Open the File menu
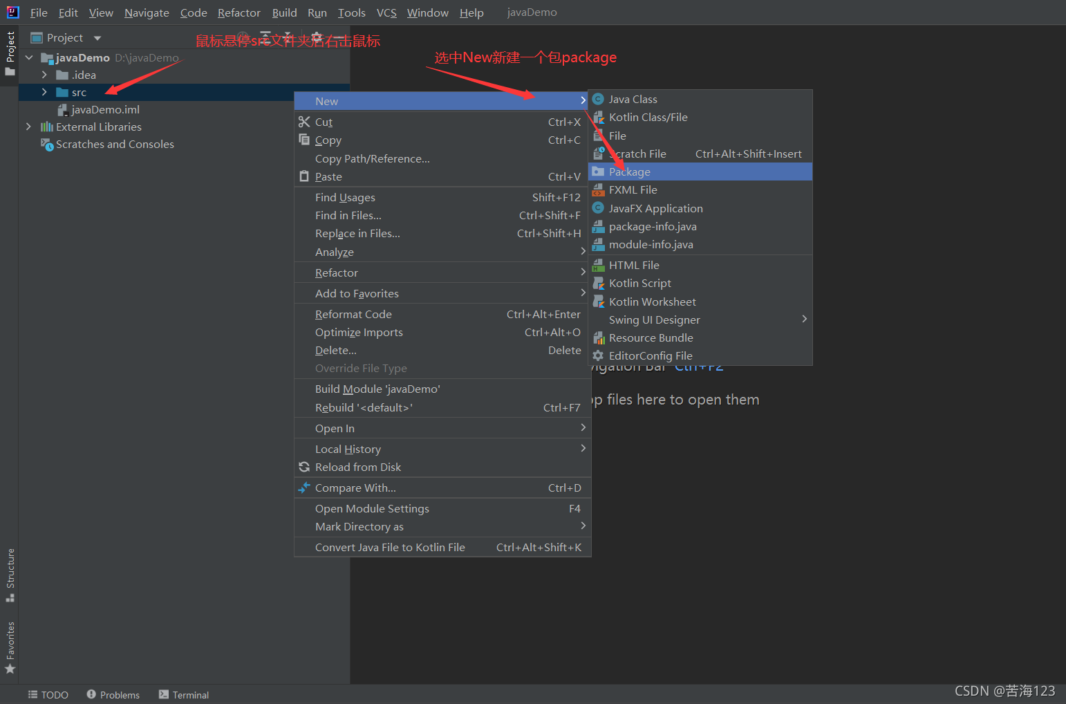This screenshot has height=704, width=1066. pos(39,12)
